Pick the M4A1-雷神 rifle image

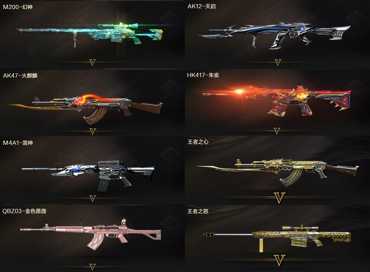coord(88,176)
